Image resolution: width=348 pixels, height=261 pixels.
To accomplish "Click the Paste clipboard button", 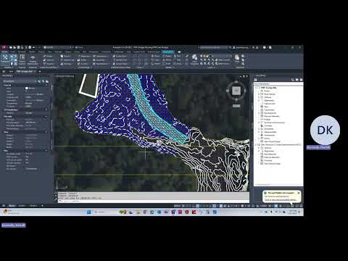I will [237, 59].
